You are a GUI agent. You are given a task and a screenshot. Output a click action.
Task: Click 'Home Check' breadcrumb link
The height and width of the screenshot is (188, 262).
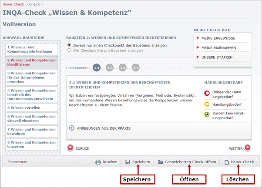click(x=13, y=4)
